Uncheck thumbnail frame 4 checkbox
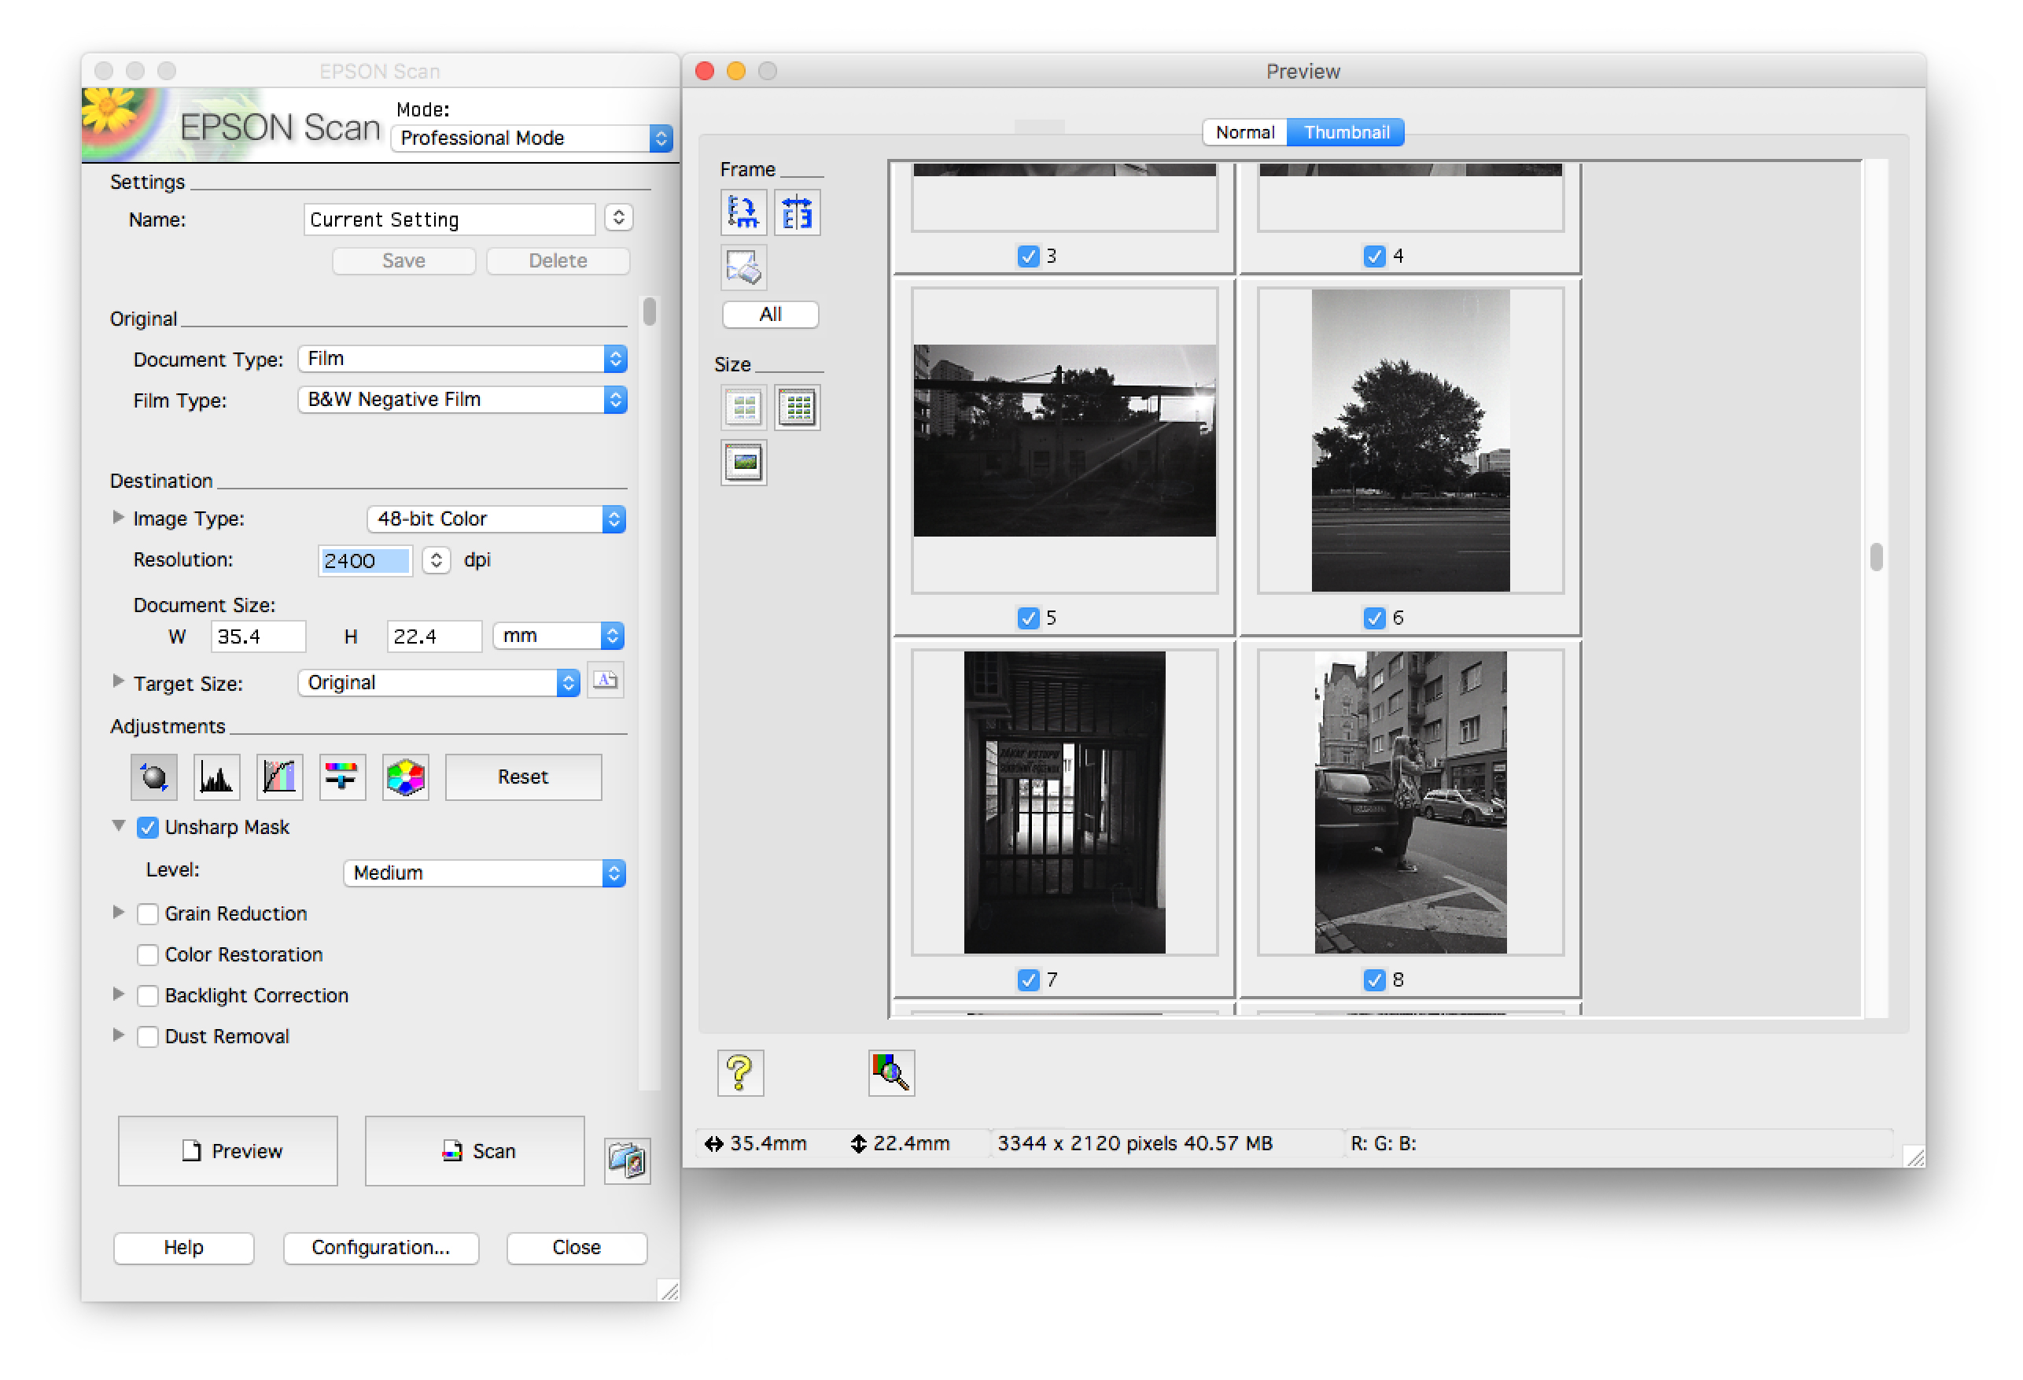The height and width of the screenshot is (1380, 2023). pos(1373,256)
